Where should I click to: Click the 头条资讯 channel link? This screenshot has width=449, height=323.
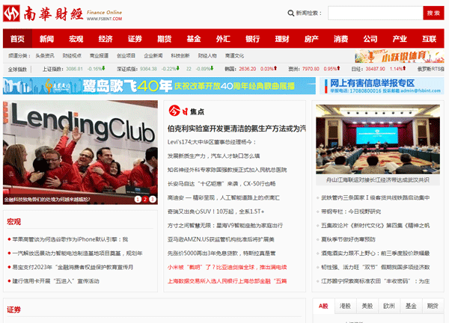pyautogui.click(x=45, y=56)
